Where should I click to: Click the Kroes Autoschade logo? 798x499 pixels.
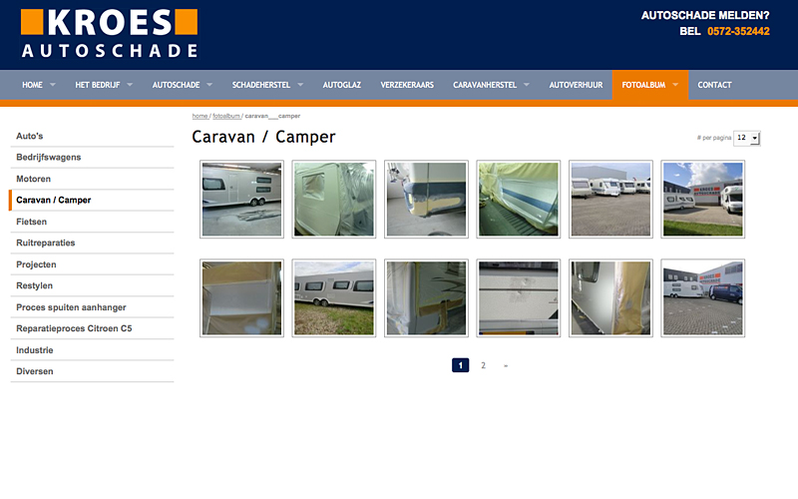coord(110,34)
